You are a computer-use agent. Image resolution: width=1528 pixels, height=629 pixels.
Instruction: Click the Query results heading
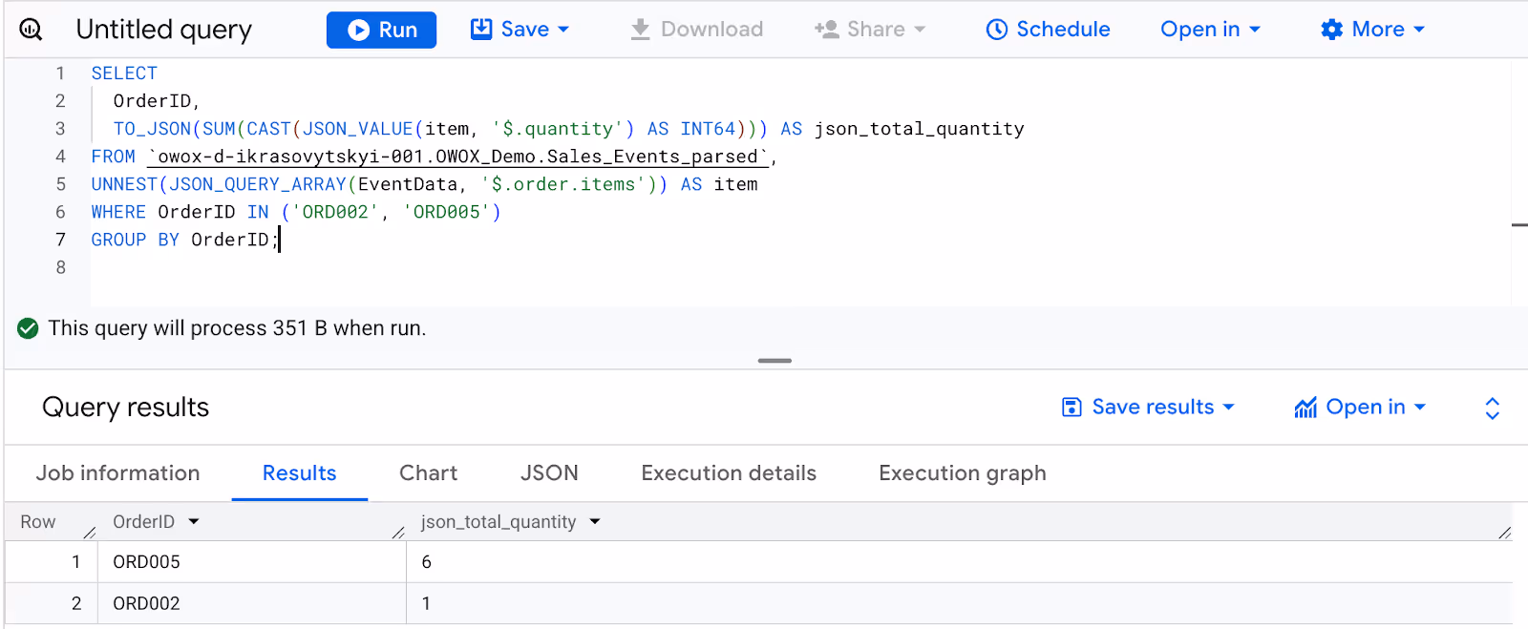tap(126, 408)
